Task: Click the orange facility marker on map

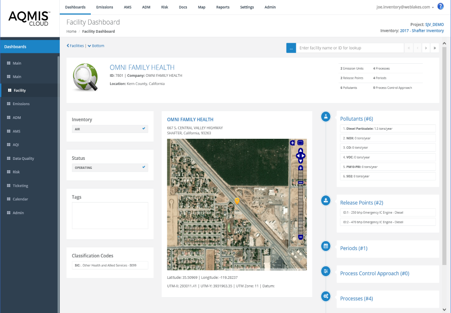Action: click(x=237, y=201)
